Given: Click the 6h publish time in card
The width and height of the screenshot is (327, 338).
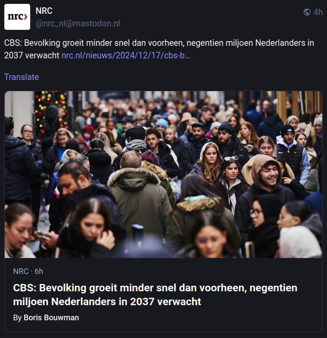Looking at the screenshot, I should [x=39, y=271].
